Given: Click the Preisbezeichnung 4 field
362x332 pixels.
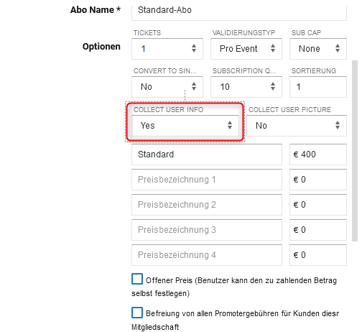Looking at the screenshot, I should 207,255.
